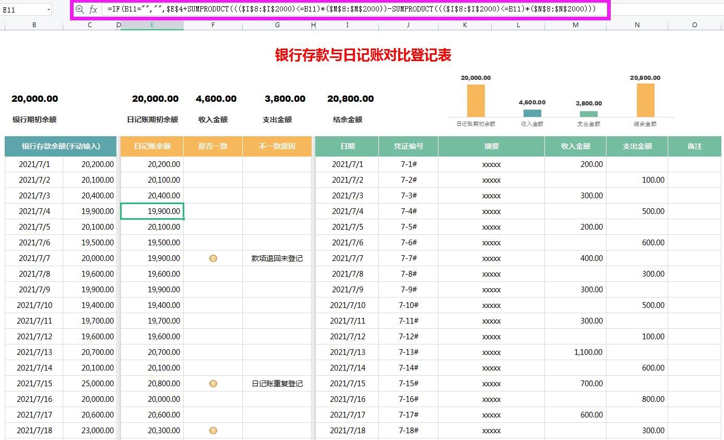
Task: Click the yellow warning icon next to 款项退回未登记
Action: click(213, 258)
